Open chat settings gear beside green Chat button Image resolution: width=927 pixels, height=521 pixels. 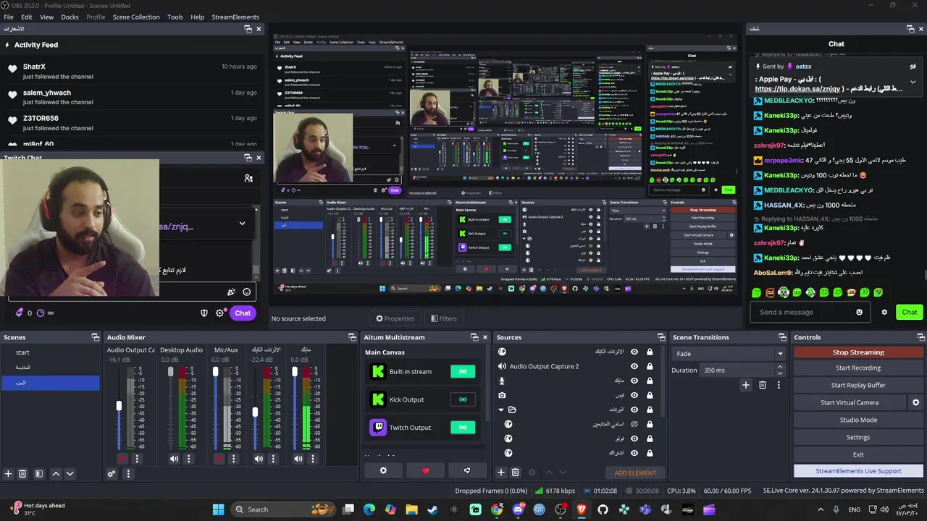click(884, 313)
